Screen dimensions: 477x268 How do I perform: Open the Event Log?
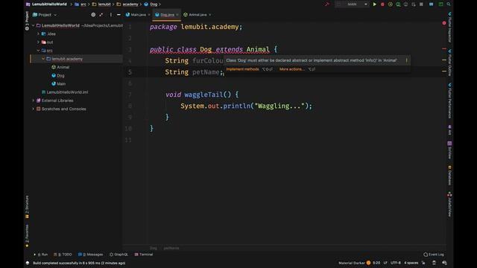434,255
